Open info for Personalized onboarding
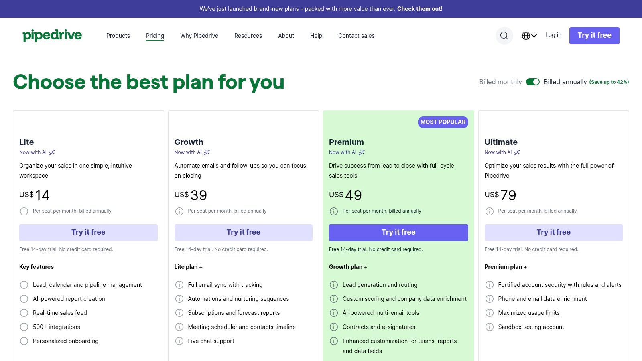The image size is (642, 361). 24,341
